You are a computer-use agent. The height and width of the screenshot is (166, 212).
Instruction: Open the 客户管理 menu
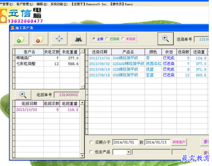click(x=24, y=4)
